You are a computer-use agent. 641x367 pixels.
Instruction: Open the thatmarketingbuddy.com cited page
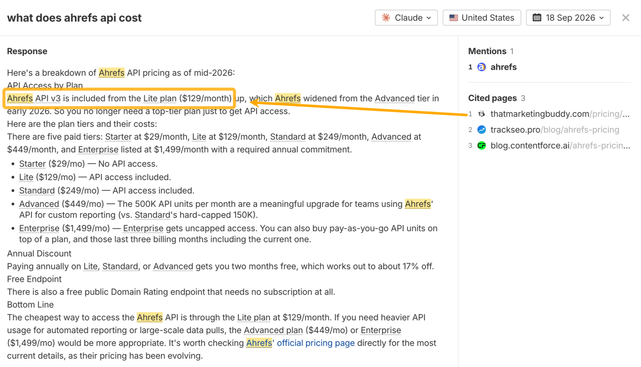(x=560, y=114)
